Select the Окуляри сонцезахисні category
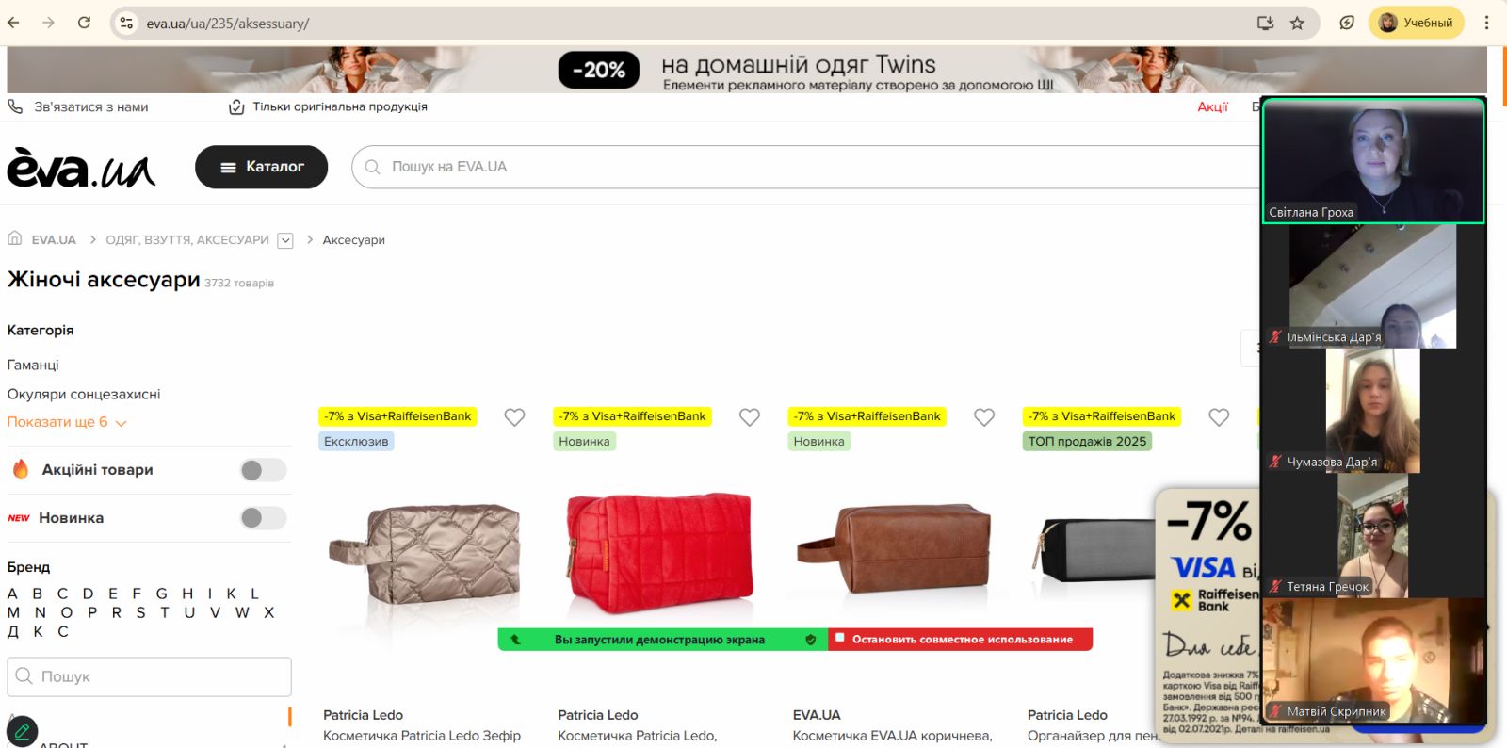The height and width of the screenshot is (748, 1507). [x=84, y=394]
